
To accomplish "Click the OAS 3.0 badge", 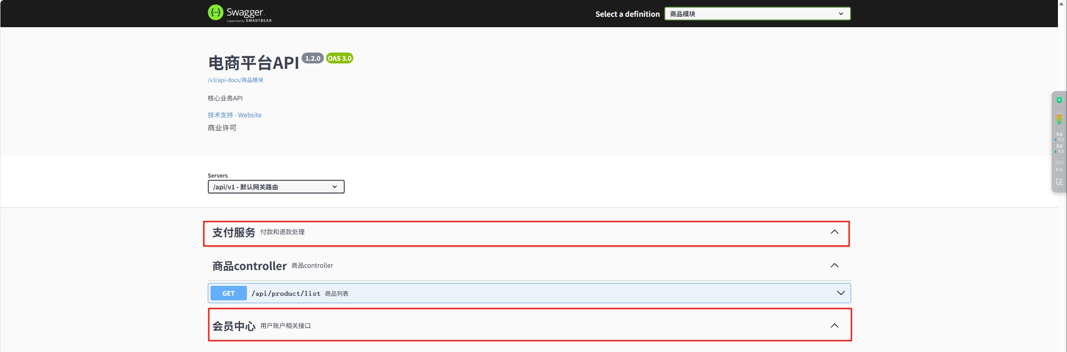I will tap(340, 58).
